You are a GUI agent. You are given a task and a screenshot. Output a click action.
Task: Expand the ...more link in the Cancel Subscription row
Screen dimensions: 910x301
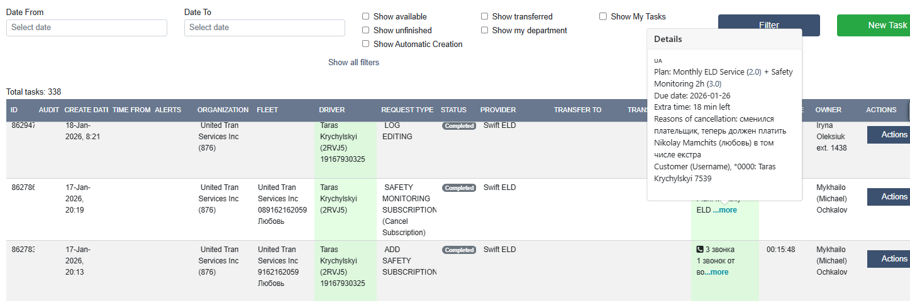724,210
